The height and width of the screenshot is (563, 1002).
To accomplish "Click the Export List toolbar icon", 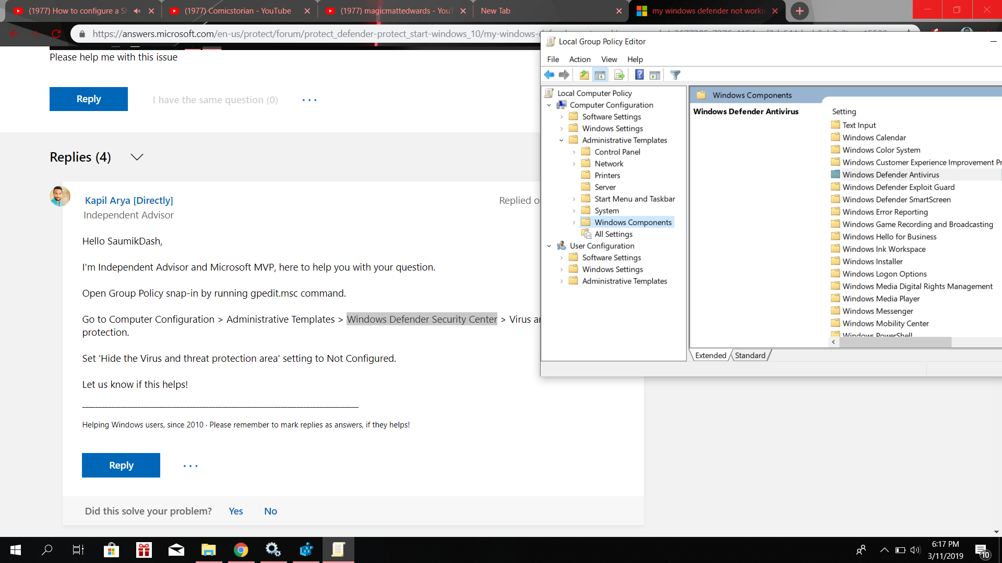I will click(x=619, y=75).
